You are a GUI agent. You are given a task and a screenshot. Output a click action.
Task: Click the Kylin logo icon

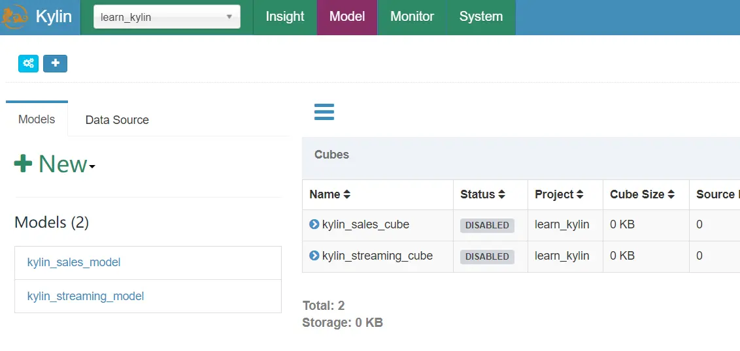click(15, 17)
